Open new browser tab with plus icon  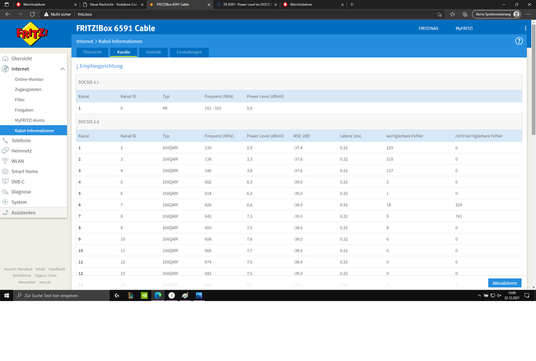click(x=352, y=4)
